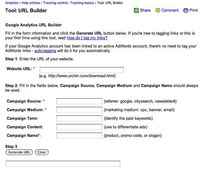Click the green Share icon
The image size is (209, 169).
[x=136, y=10]
